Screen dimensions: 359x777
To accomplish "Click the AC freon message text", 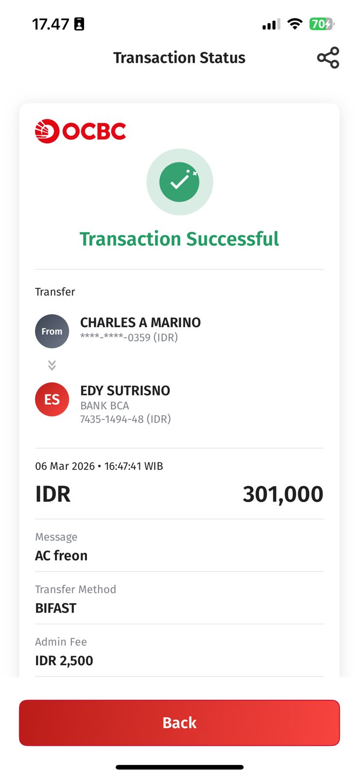I will coord(61,556).
